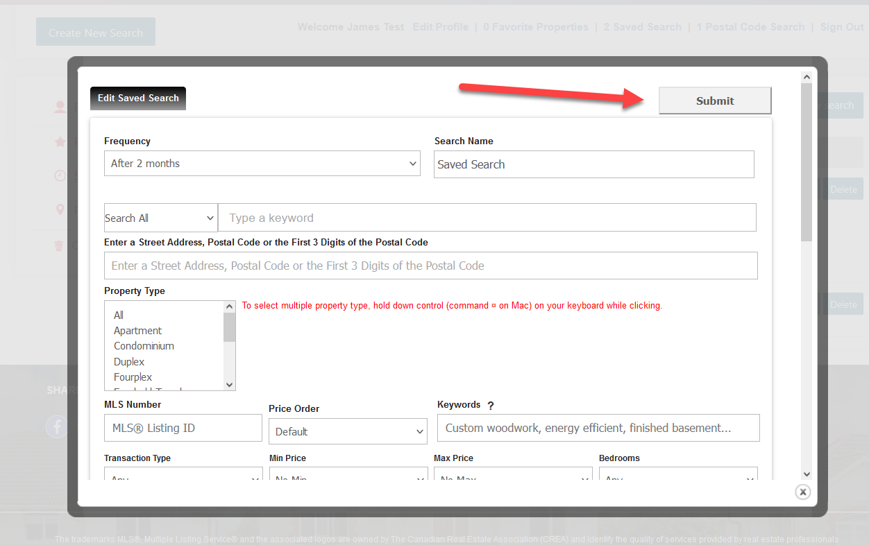Click the dialog scrollbar's down arrow
Screen dimensions: 869x545
(806, 474)
